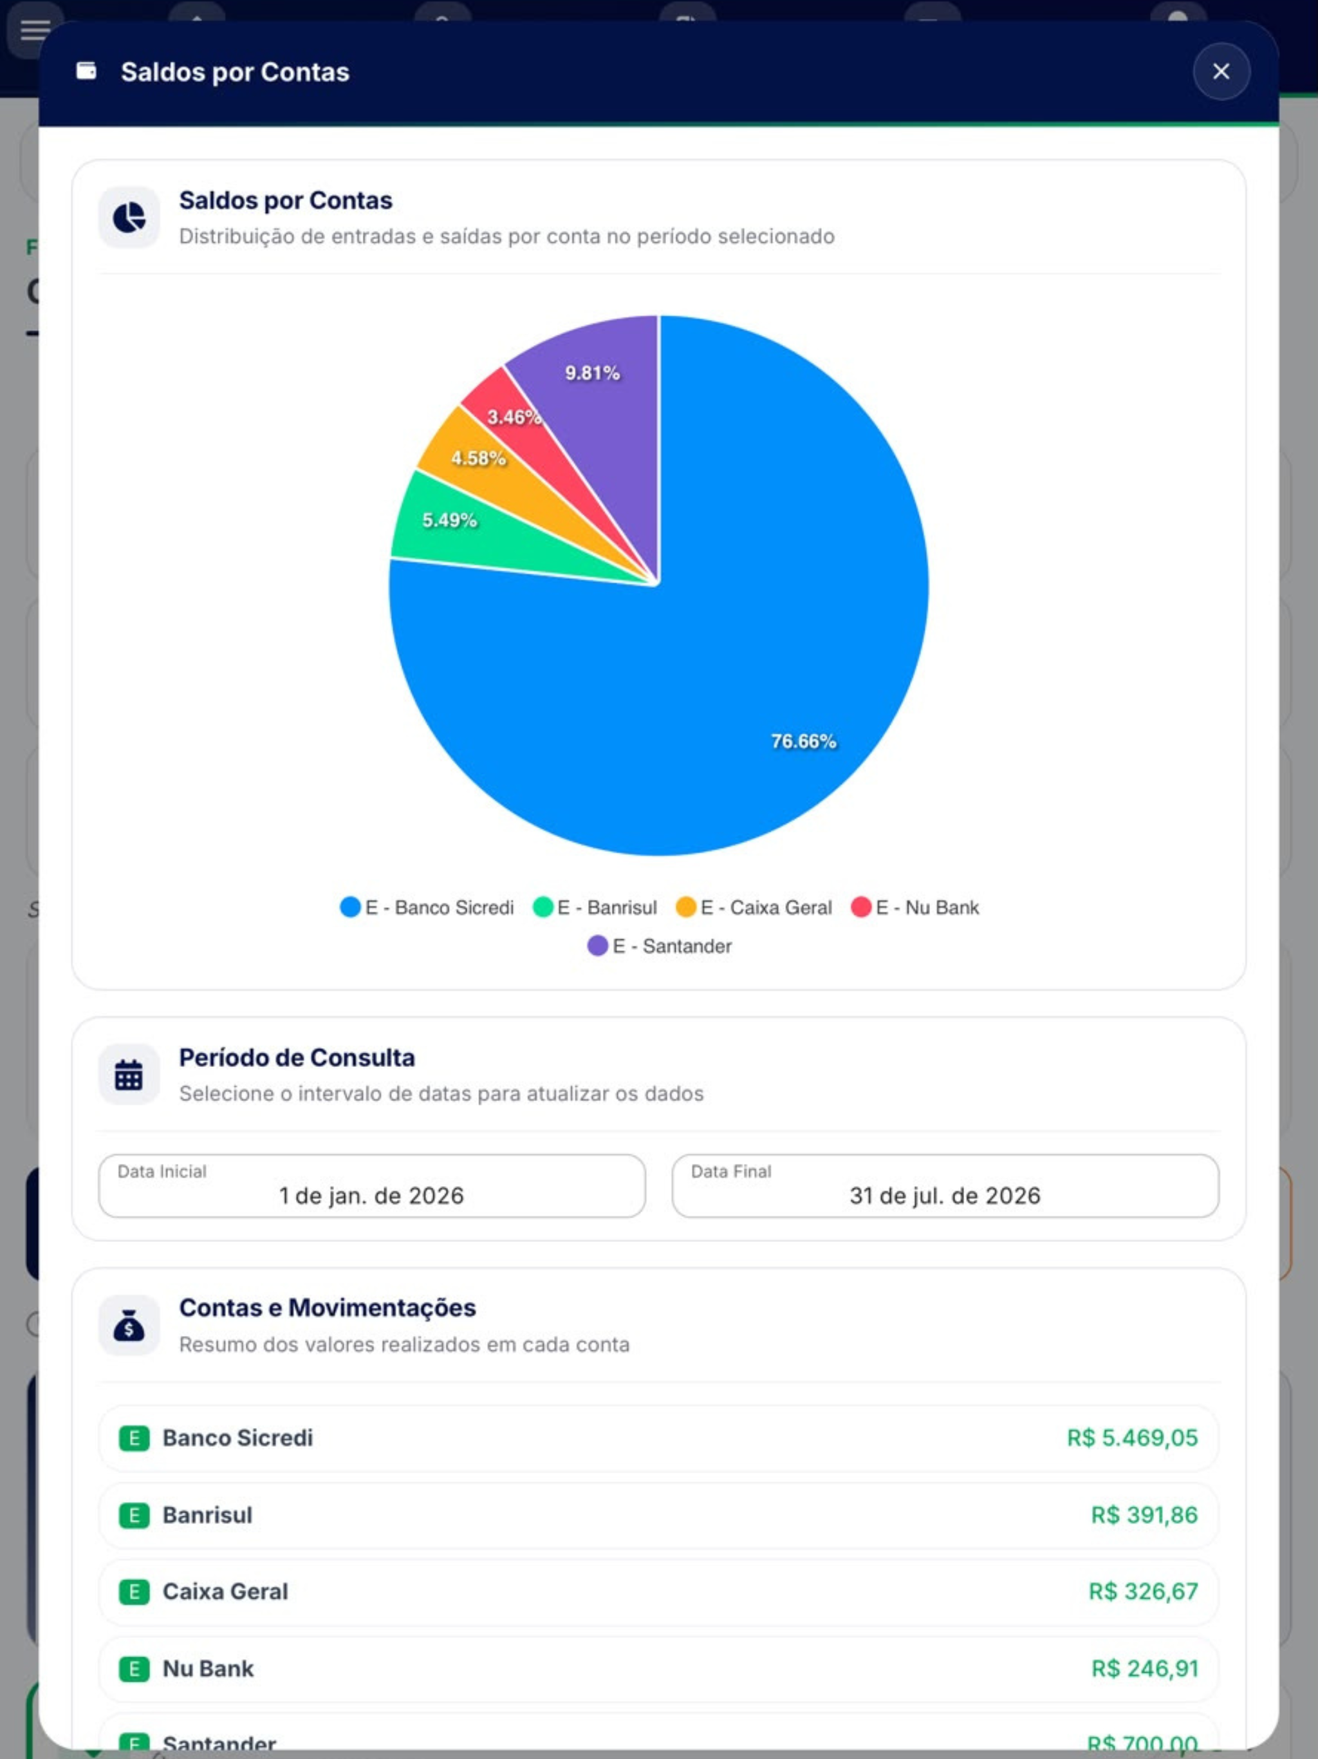Click the R$ 246,91 balance value
Screen dimensions: 1318x1759
pyautogui.click(x=1145, y=1668)
